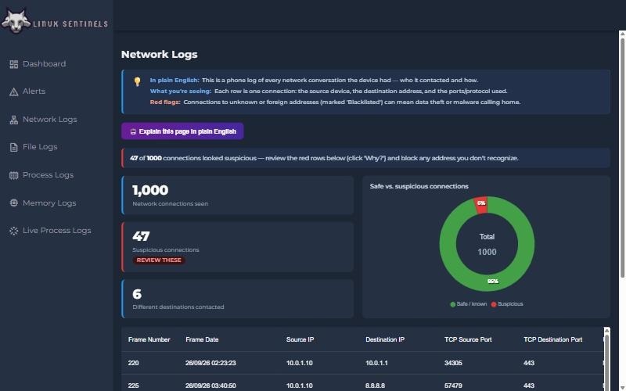Click TCP Destination Port column header
Image resolution: width=626 pixels, height=391 pixels.
click(x=553, y=339)
